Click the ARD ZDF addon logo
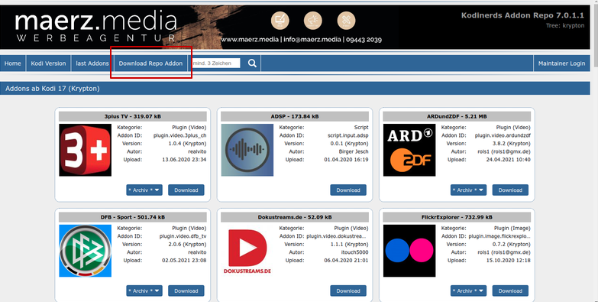Viewport: 598px width, 302px height. pyautogui.click(x=409, y=150)
